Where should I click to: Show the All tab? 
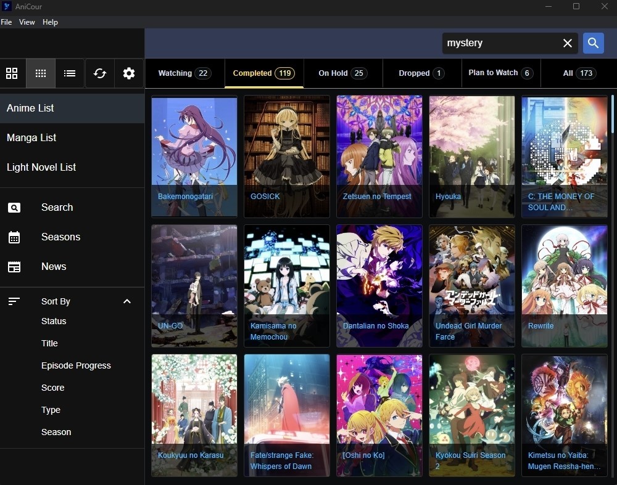[579, 73]
